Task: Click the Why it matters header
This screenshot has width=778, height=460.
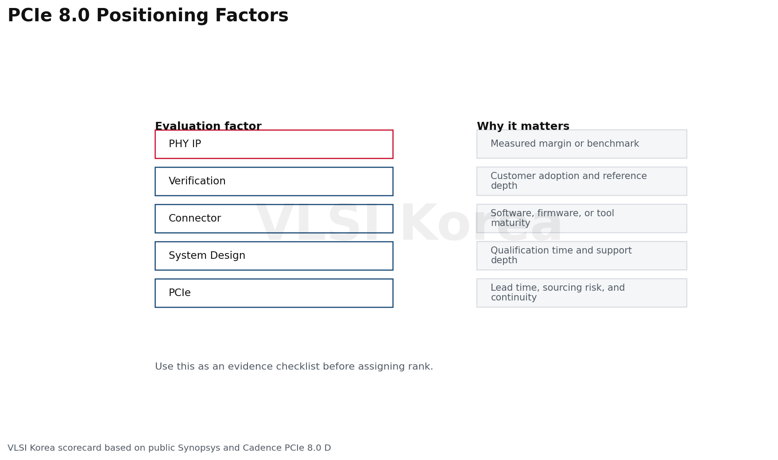Action: [x=523, y=126]
